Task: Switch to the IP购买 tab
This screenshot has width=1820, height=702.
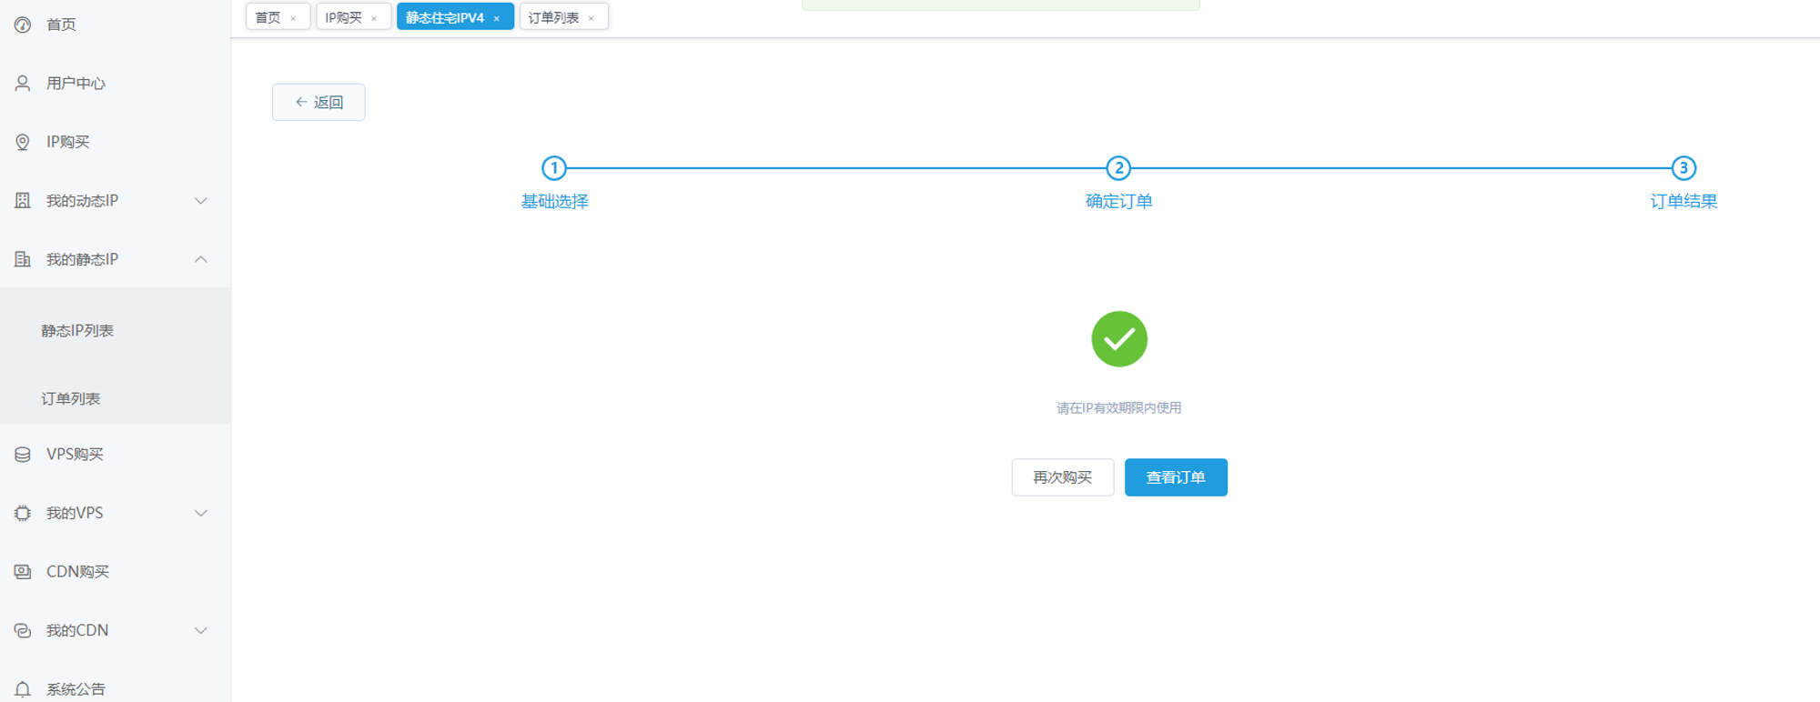Action: [344, 17]
